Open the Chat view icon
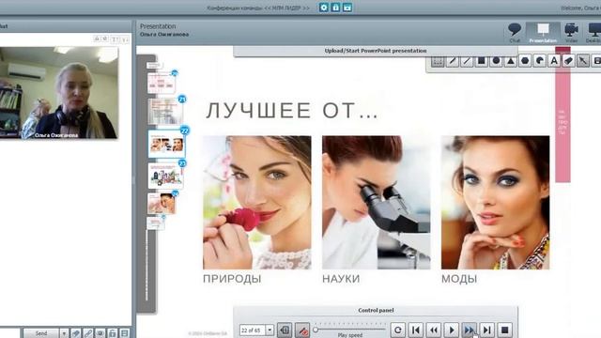The image size is (601, 338). 515,33
